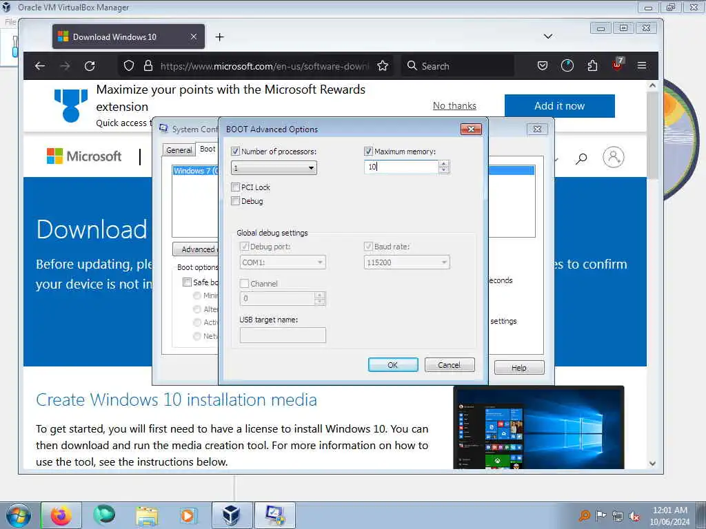Select the Boot tab in System Configuration
This screenshot has height=529, width=706.
pos(208,149)
